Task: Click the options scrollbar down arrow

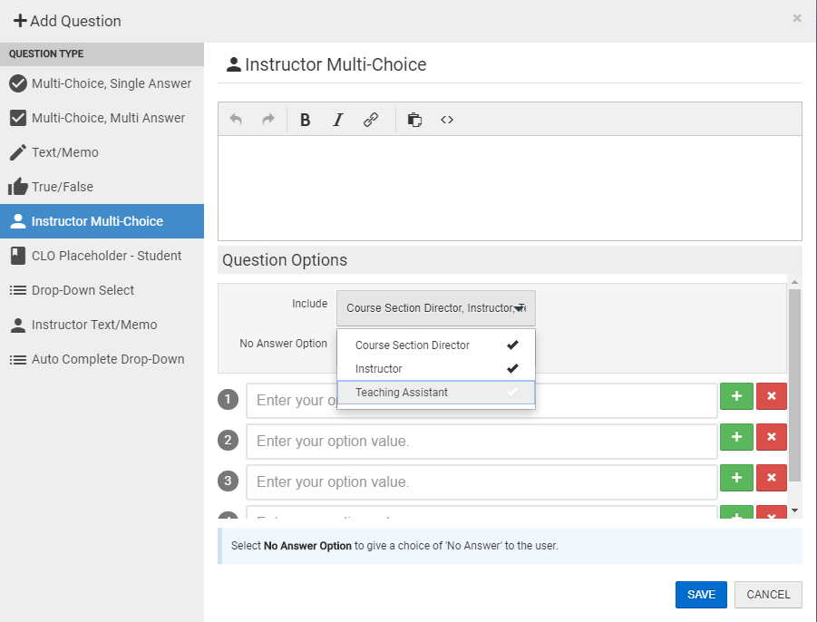Action: point(794,510)
